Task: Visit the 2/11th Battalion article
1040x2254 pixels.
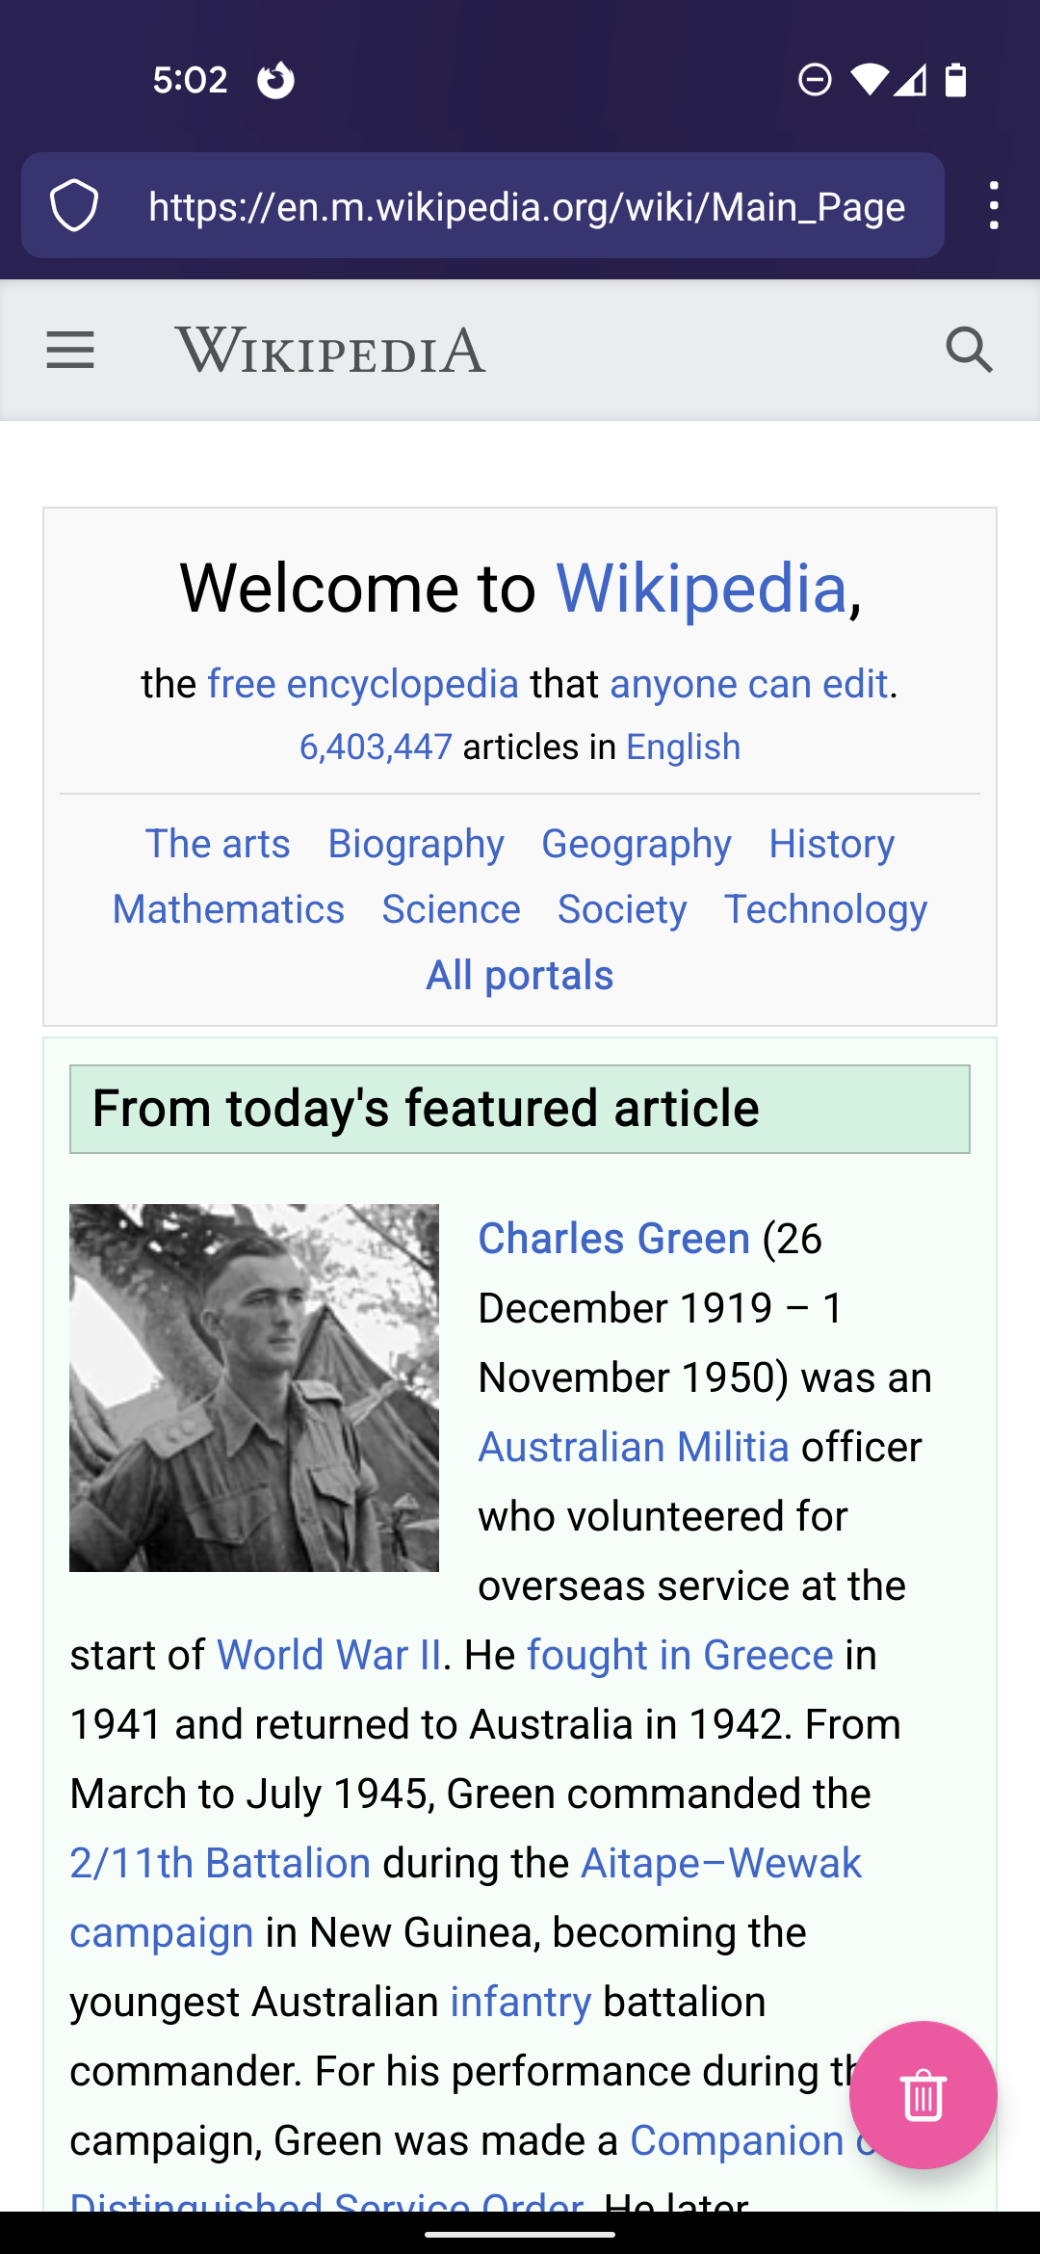Action: (x=221, y=1863)
